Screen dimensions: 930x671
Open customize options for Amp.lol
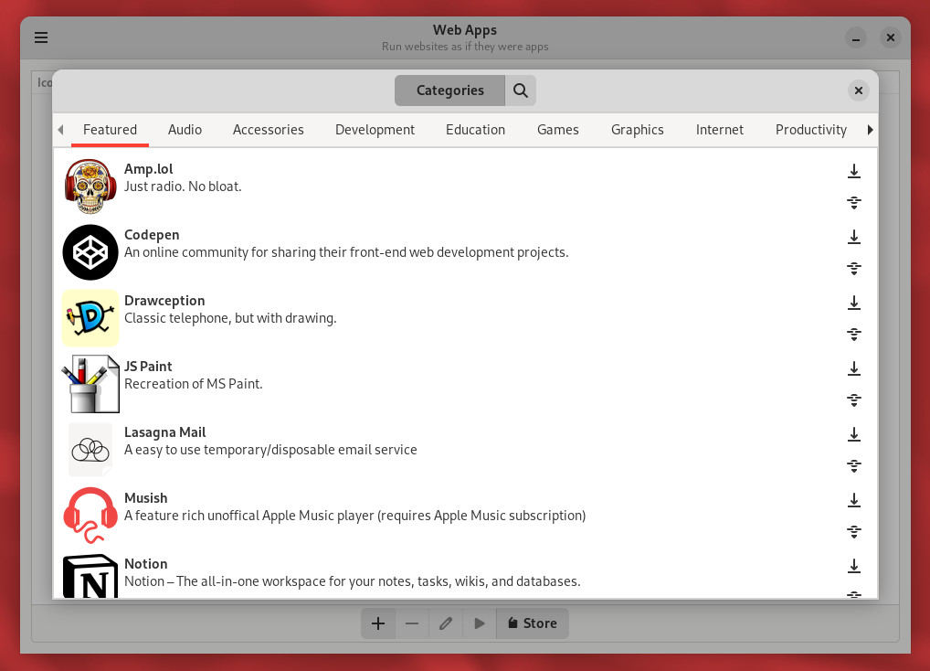[853, 203]
